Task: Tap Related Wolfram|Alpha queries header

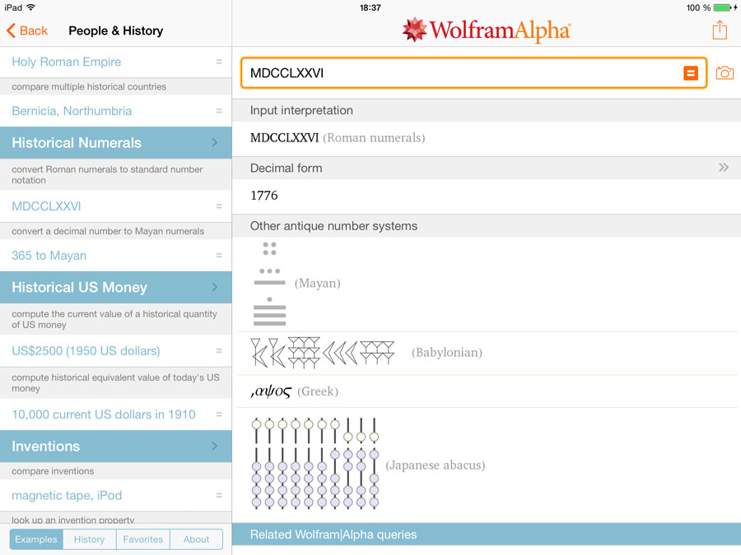Action: [x=487, y=534]
